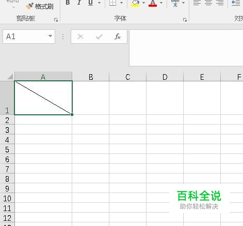Click the phonetic guide (wén 文) icon
The height and width of the screenshot is (226, 243).
tap(175, 3)
